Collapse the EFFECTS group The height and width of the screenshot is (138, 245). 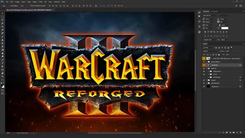207,68
